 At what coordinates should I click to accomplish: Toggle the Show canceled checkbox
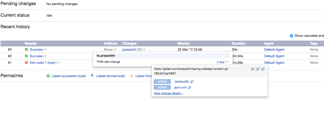[292, 36]
